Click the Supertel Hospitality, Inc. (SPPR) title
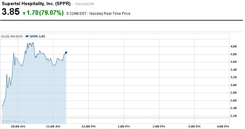The height and width of the screenshot is (129, 245). pos(36,4)
